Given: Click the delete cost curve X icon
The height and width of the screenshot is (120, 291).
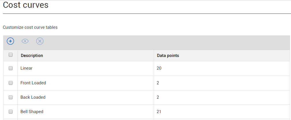Looking at the screenshot, I should (x=40, y=41).
